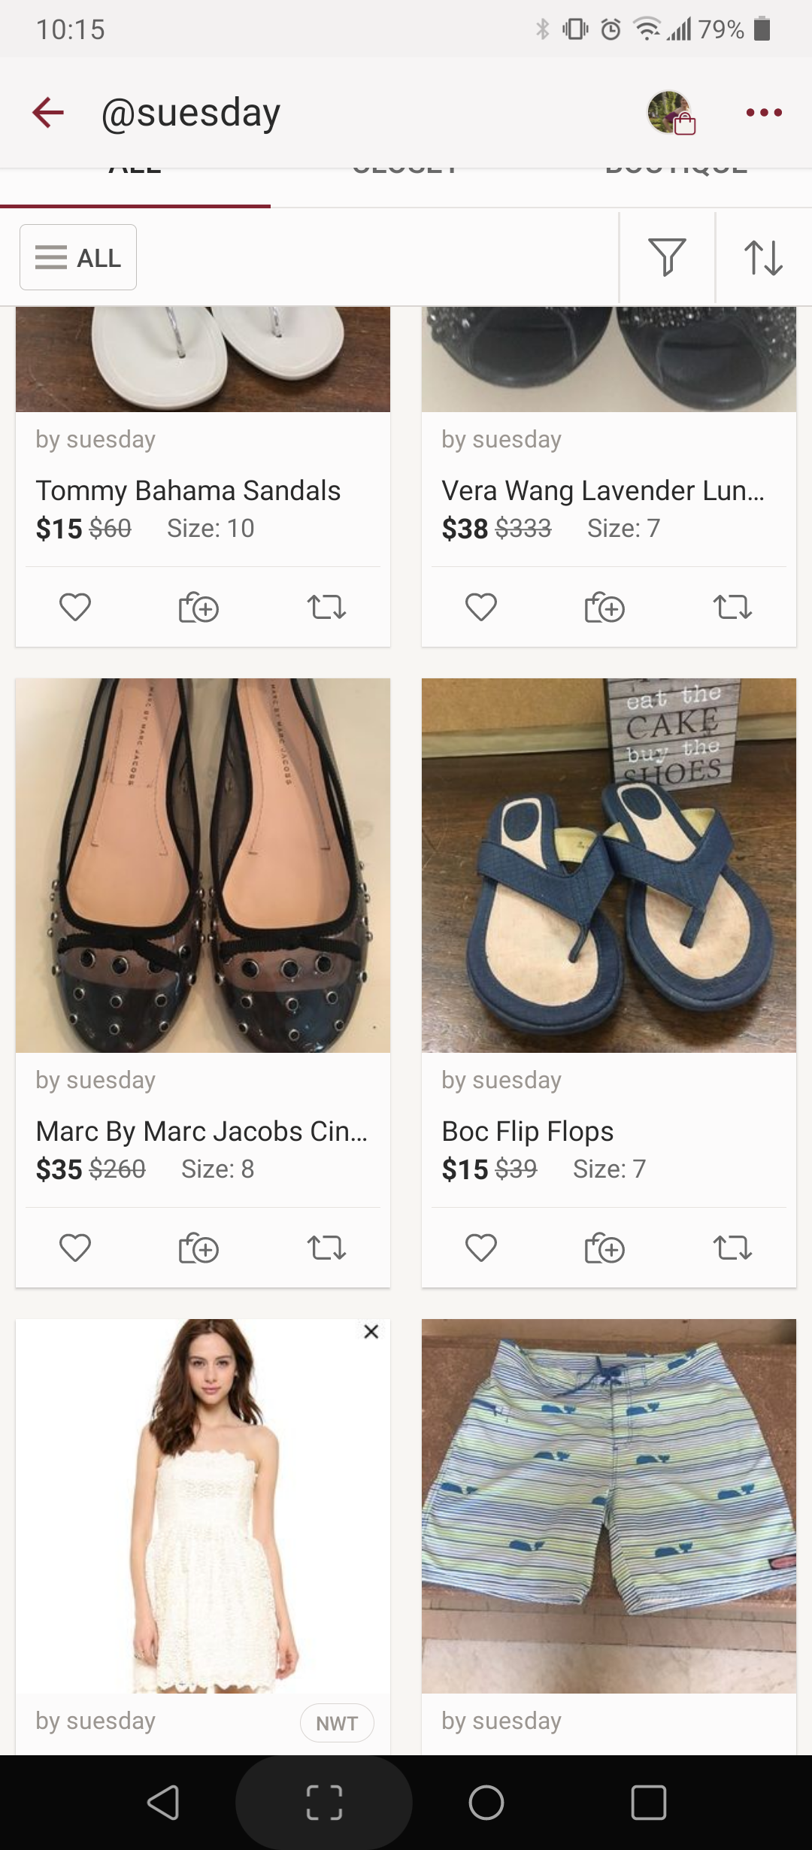
Task: Open the three-dot overflow menu
Action: click(764, 113)
